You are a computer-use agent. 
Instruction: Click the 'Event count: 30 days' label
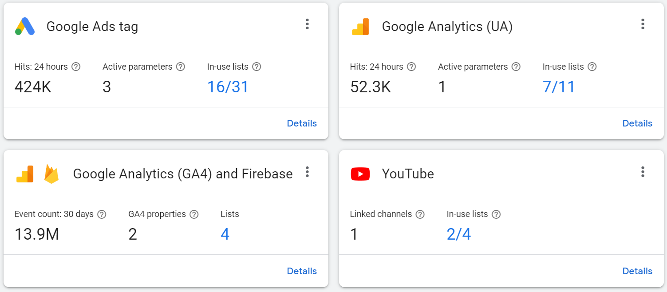(x=54, y=214)
